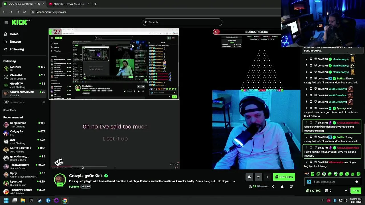This screenshot has width=365, height=205.
Task: Open benjammins recommended channel
Action: [24, 125]
